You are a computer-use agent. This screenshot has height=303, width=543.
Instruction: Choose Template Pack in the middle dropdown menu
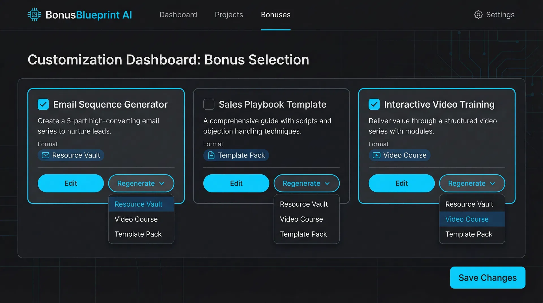click(x=303, y=234)
